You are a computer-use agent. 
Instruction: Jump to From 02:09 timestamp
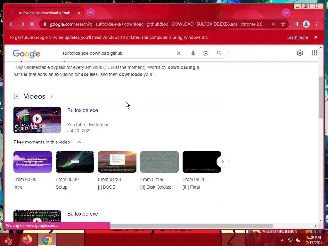[x=152, y=179]
